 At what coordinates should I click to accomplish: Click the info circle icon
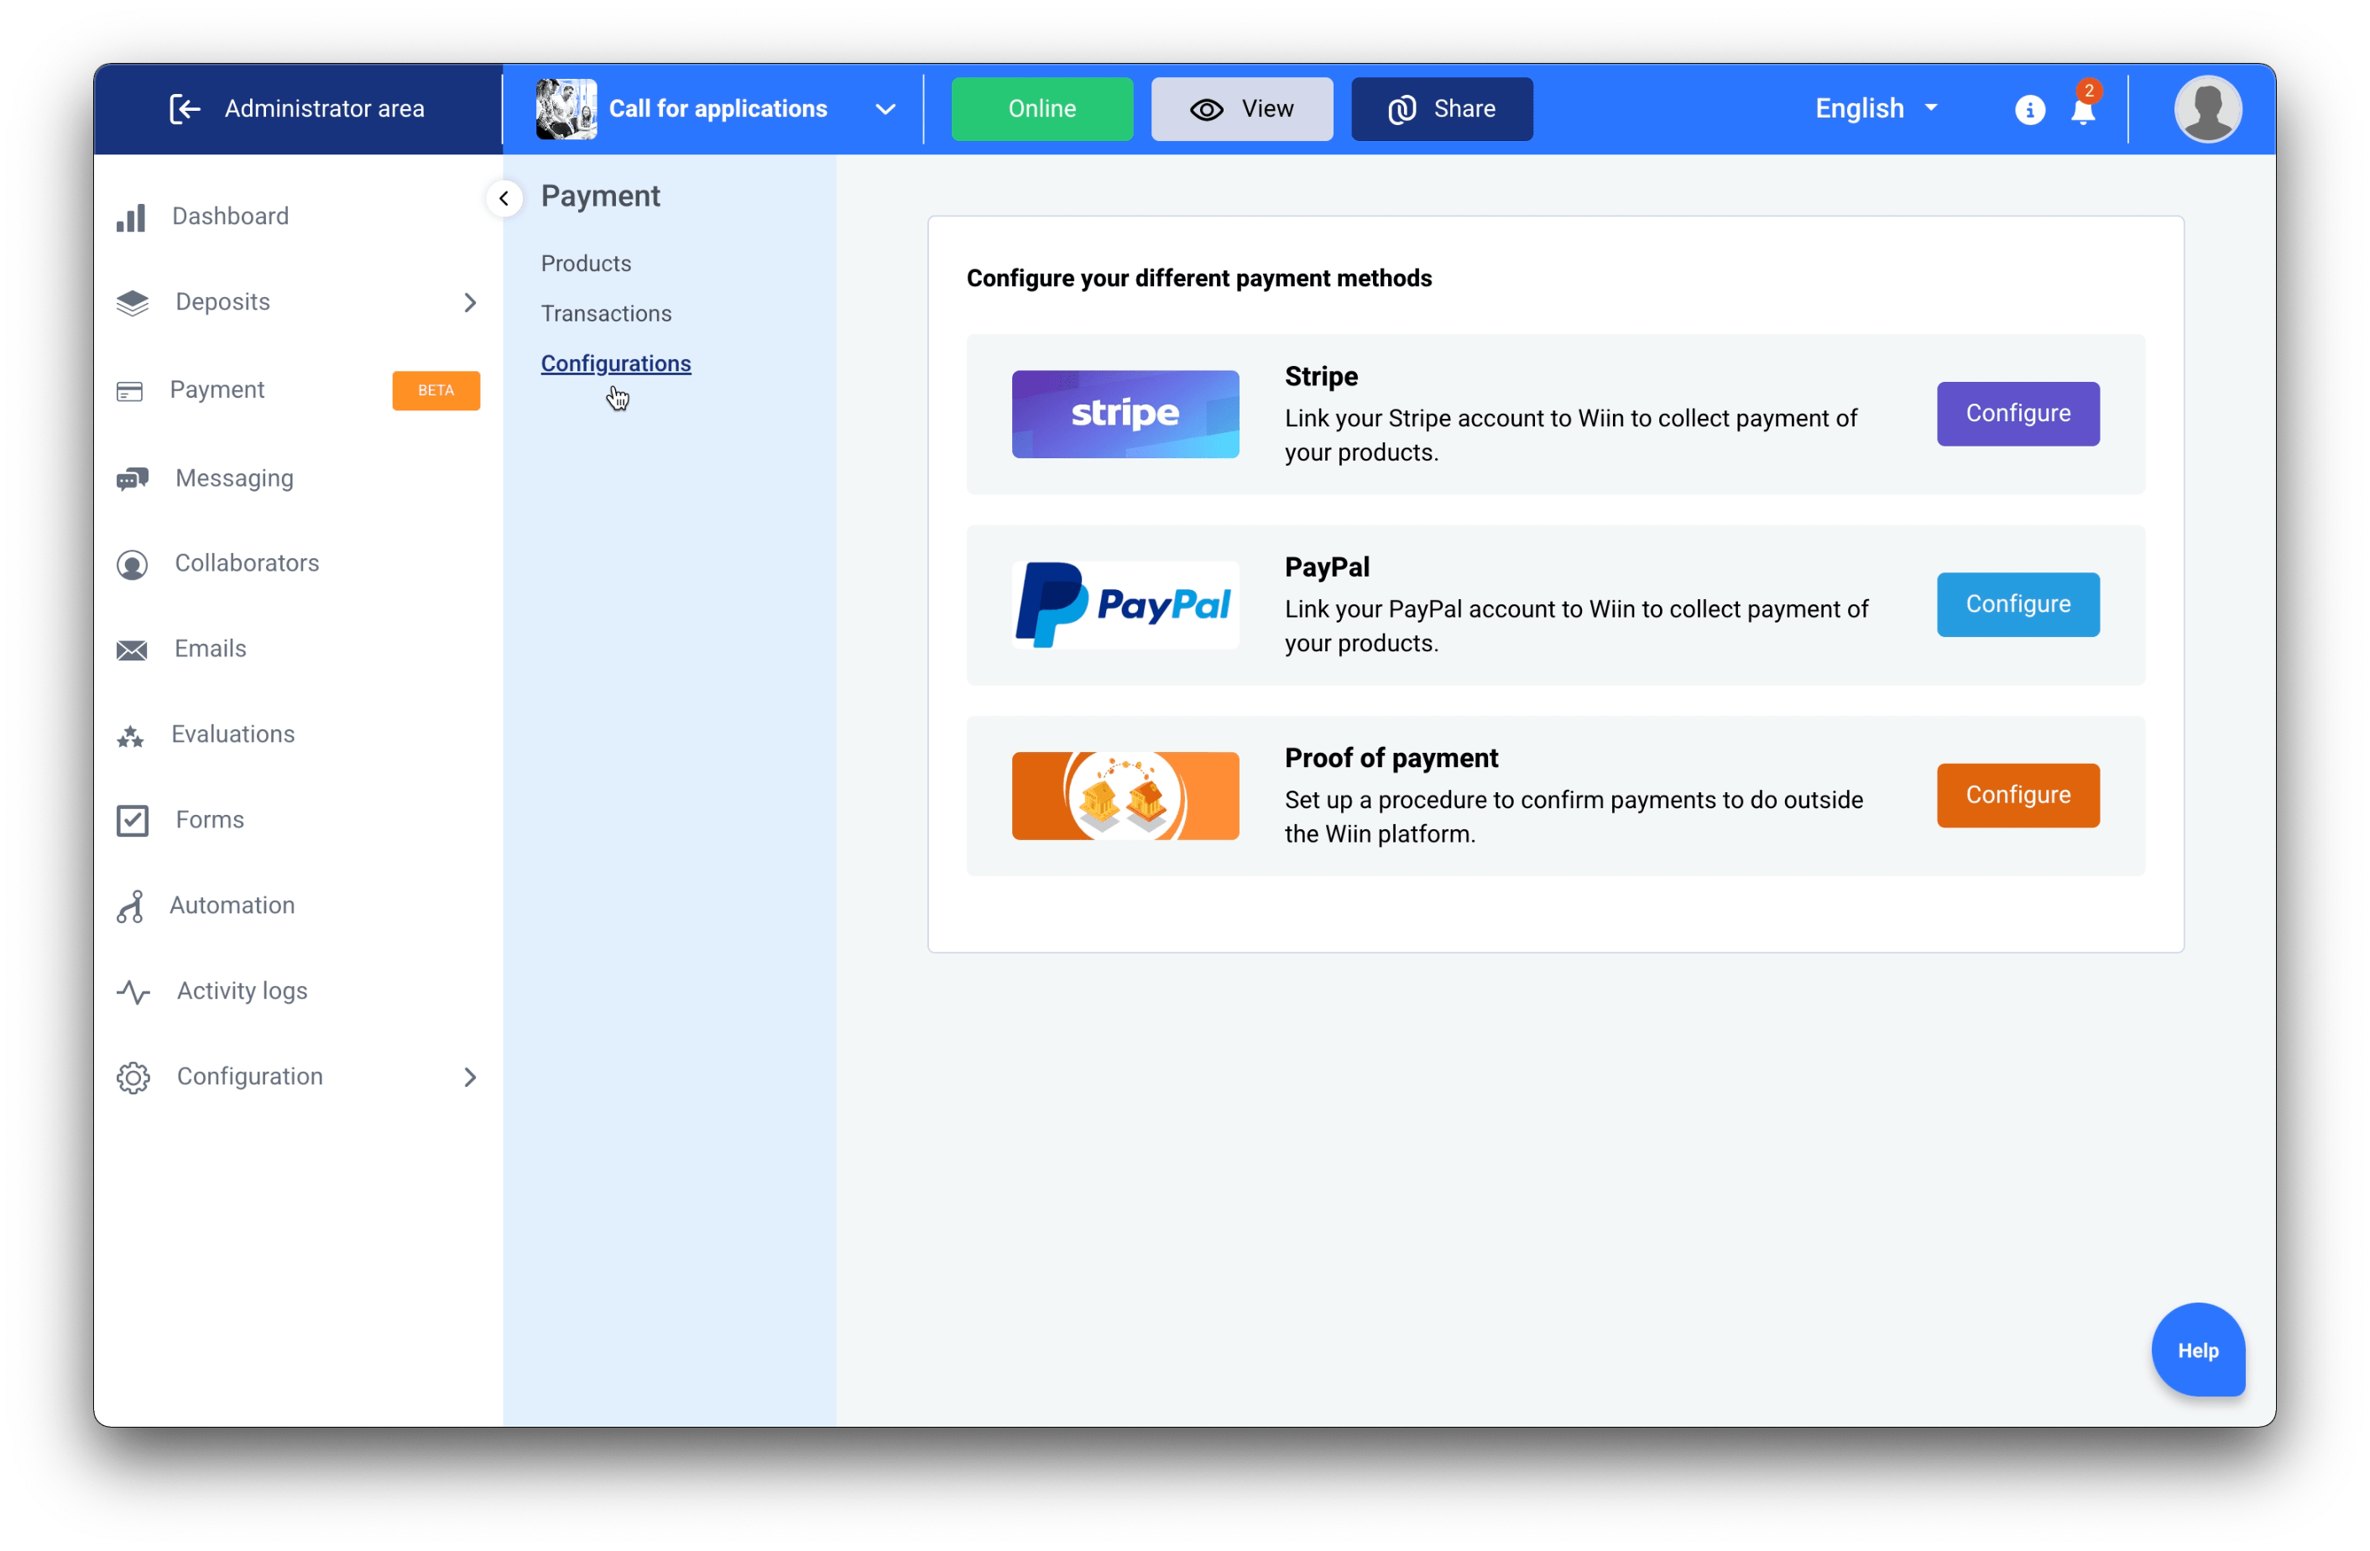tap(2028, 110)
